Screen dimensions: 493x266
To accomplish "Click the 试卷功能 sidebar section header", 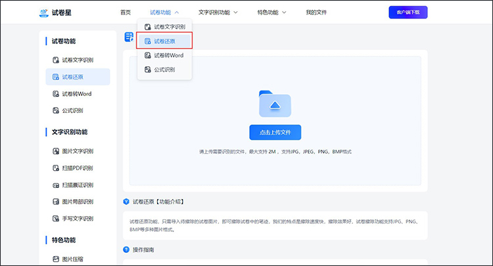I will tap(64, 41).
